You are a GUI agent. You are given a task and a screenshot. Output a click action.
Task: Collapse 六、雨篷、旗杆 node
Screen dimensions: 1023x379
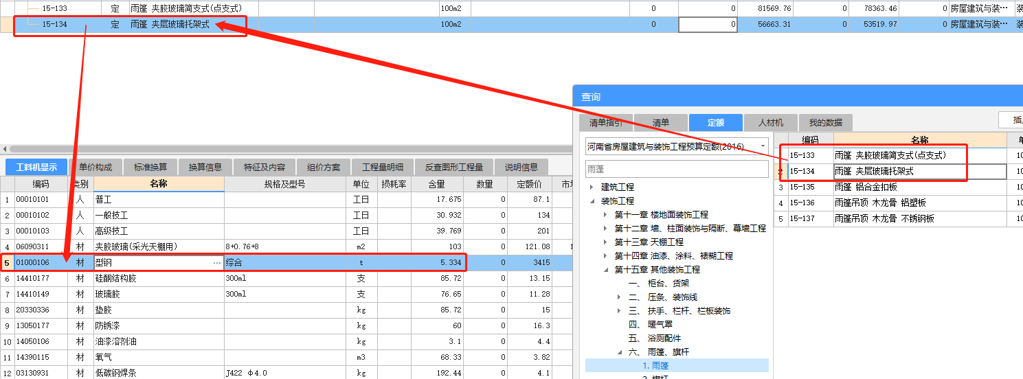pyautogui.click(x=619, y=352)
